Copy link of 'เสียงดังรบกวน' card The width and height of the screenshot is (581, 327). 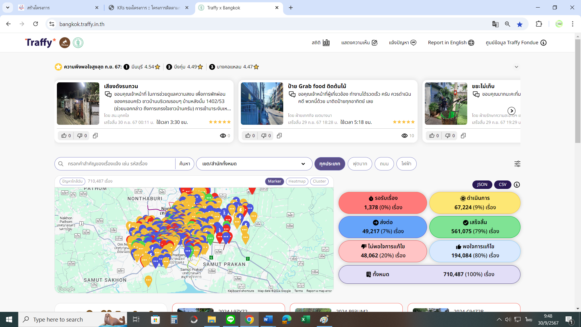point(95,136)
